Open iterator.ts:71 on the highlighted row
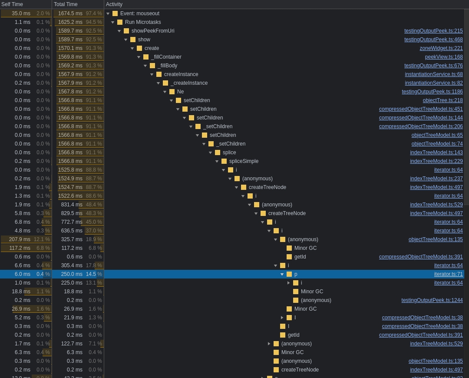Screen dimensions: 469x378 [x=448, y=274]
